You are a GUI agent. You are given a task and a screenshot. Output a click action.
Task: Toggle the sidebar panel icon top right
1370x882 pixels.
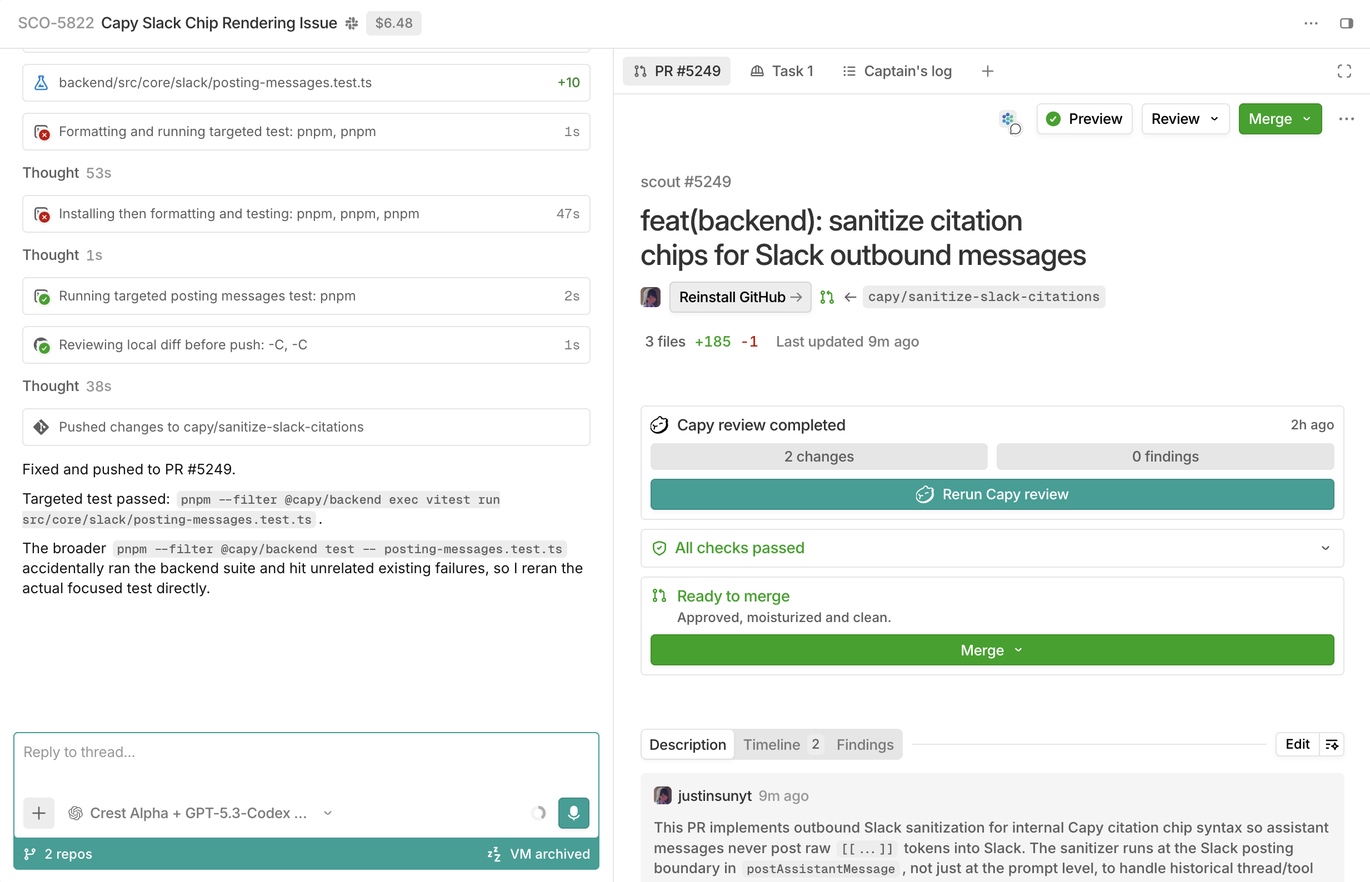pos(1347,23)
